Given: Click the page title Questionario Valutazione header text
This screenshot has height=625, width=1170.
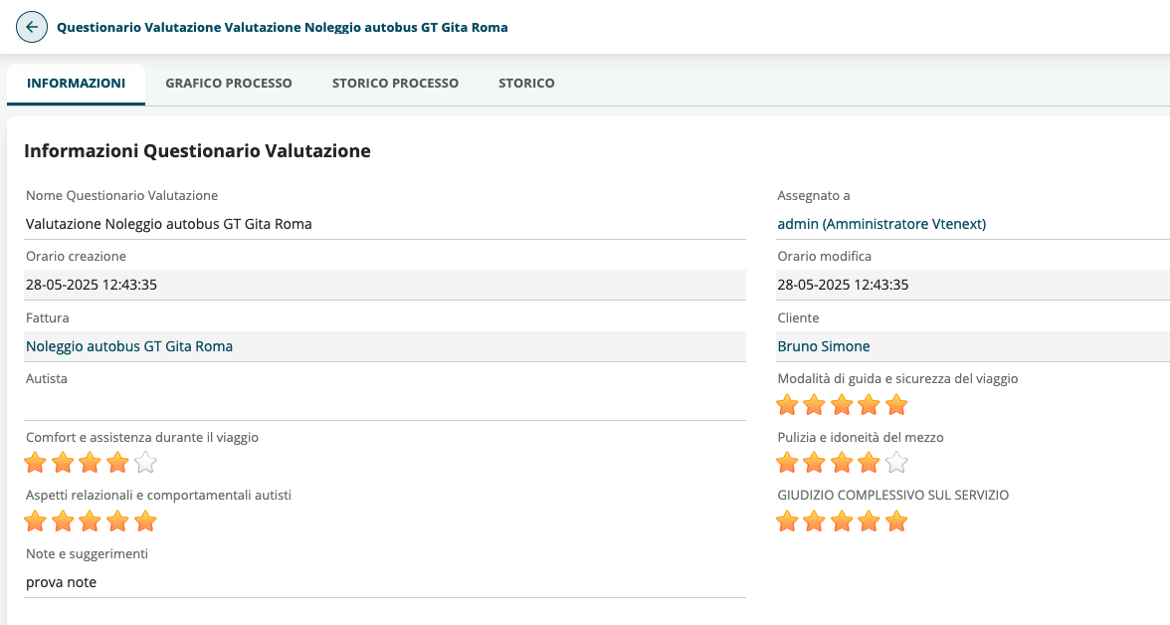Looking at the screenshot, I should click(x=283, y=28).
